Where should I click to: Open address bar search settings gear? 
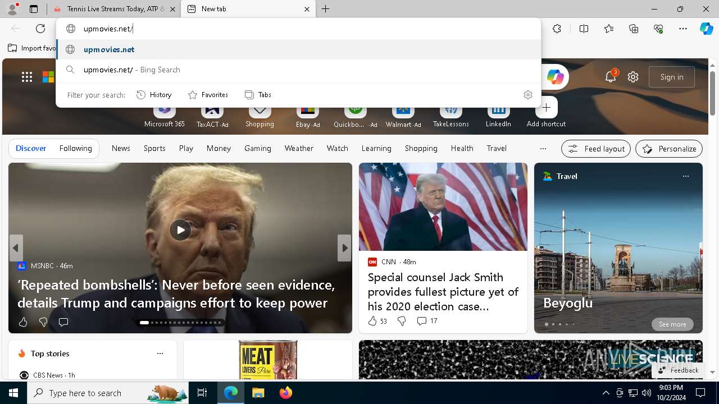tap(527, 95)
